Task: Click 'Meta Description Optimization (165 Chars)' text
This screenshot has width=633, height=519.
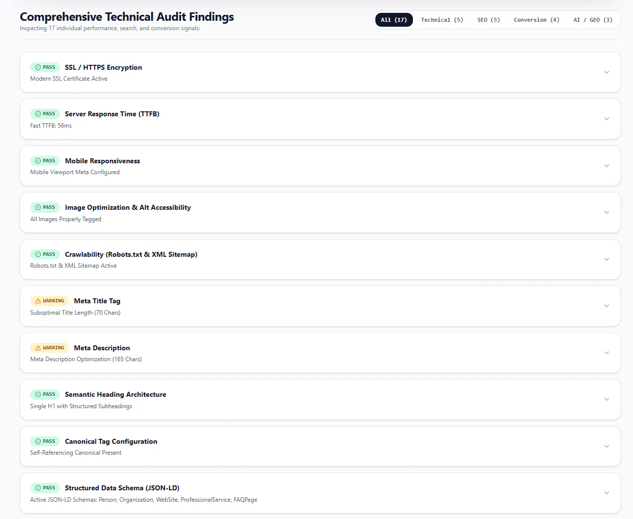Action: 86,359
